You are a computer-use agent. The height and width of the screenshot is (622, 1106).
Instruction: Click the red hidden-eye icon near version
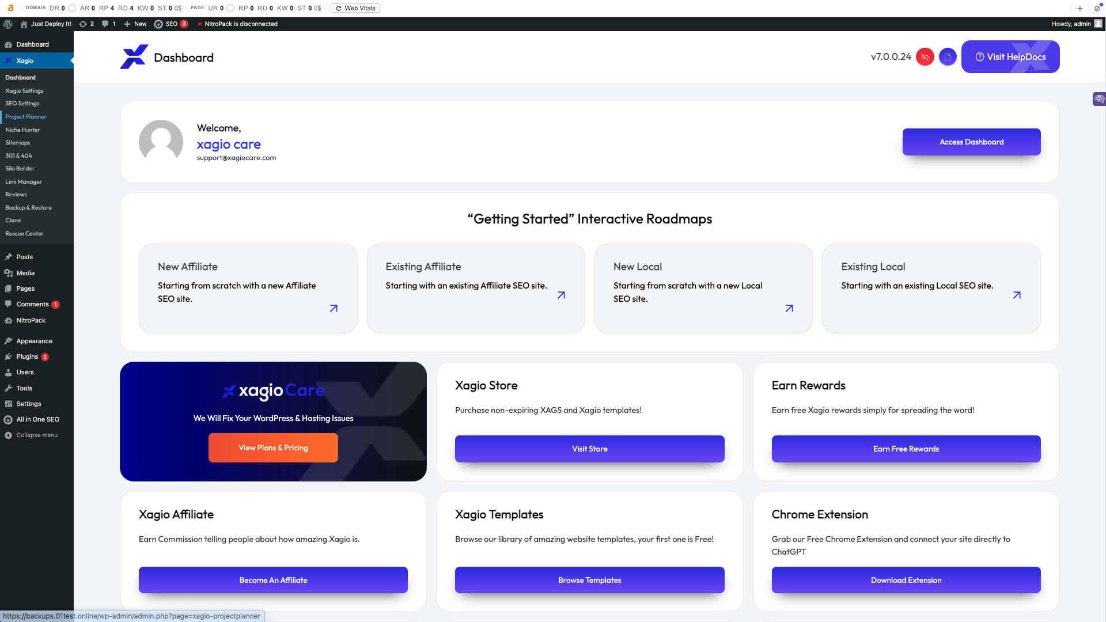pos(925,57)
